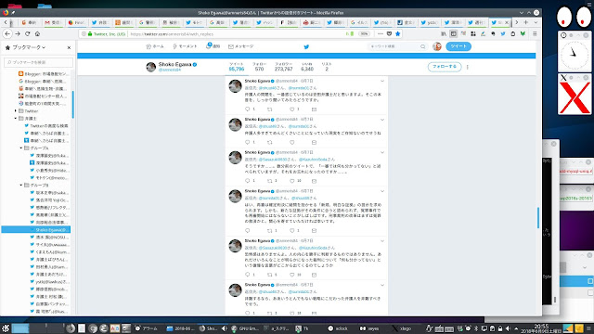Collapse the 弁護士 bookmark folder
The height and width of the screenshot is (334, 594).
tap(16, 118)
